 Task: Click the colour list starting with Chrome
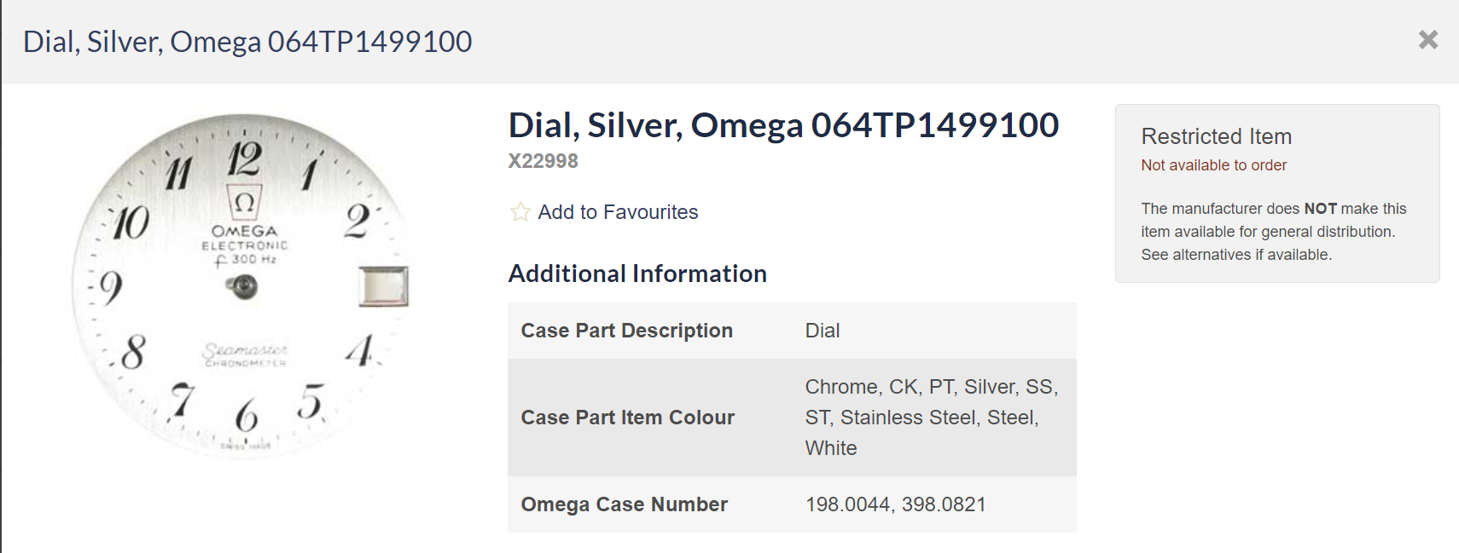(931, 418)
